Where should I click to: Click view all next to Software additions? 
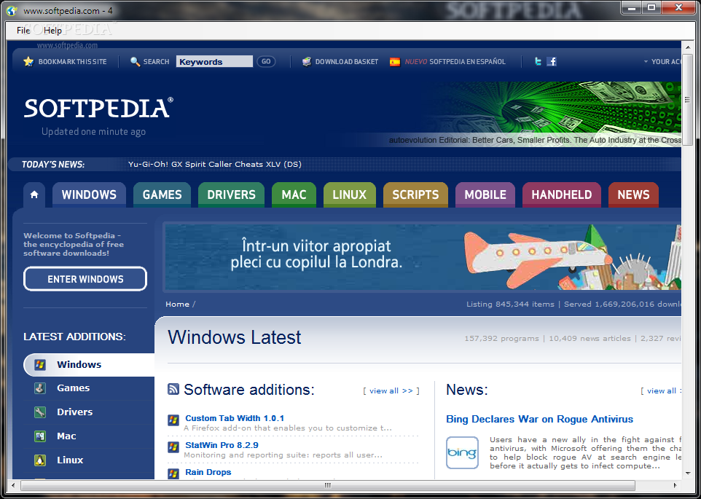[x=391, y=391]
